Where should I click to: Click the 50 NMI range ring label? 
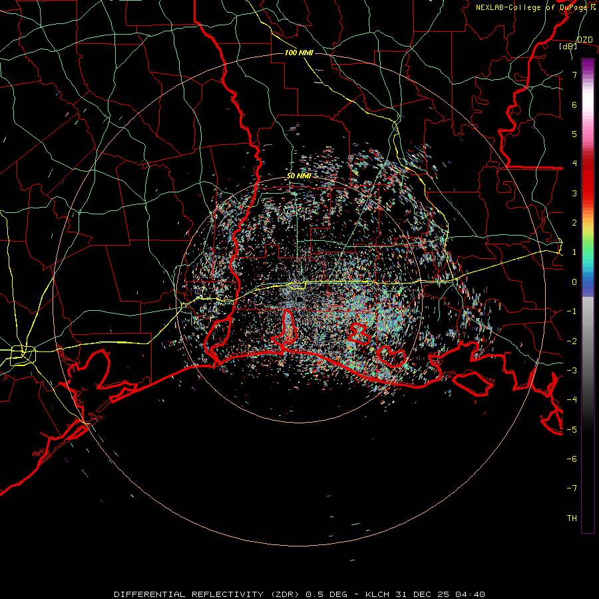pos(299,176)
